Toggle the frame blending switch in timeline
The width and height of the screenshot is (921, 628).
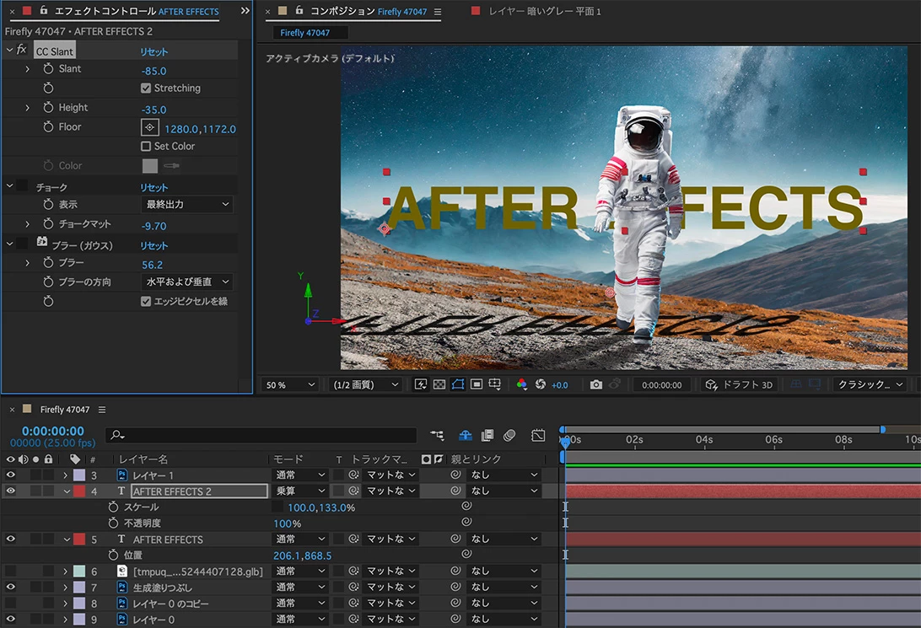[487, 435]
